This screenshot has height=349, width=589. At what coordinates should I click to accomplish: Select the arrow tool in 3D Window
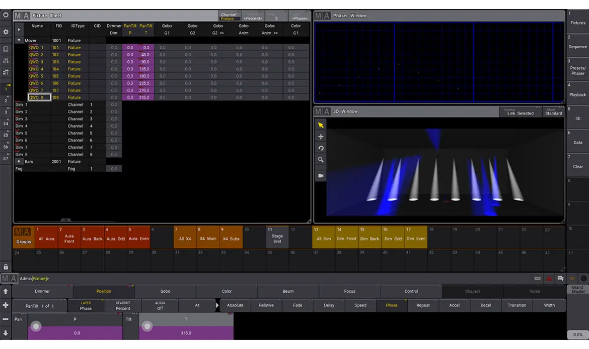point(321,125)
